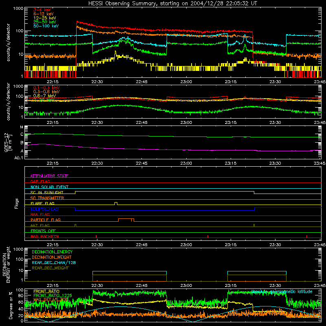The width and height of the screenshot is (326, 326).
Task: Select the ATTENUATOR_STATE flag label
Action: point(49,176)
